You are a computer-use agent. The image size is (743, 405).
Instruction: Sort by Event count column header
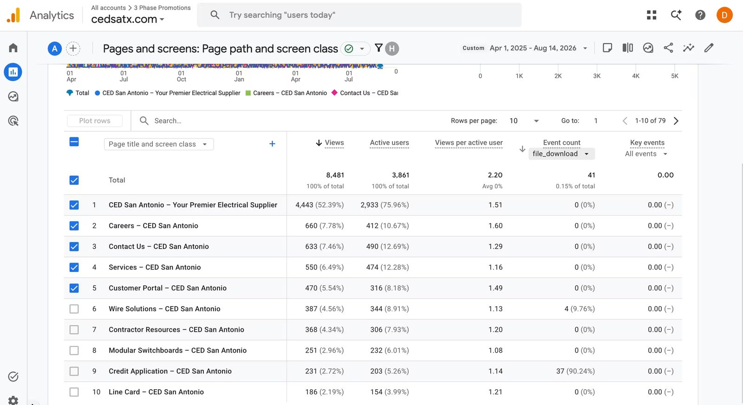pyautogui.click(x=561, y=143)
